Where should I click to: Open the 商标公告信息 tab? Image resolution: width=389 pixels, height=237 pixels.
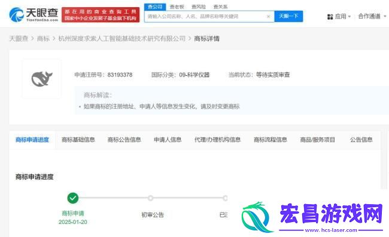[x=124, y=140]
